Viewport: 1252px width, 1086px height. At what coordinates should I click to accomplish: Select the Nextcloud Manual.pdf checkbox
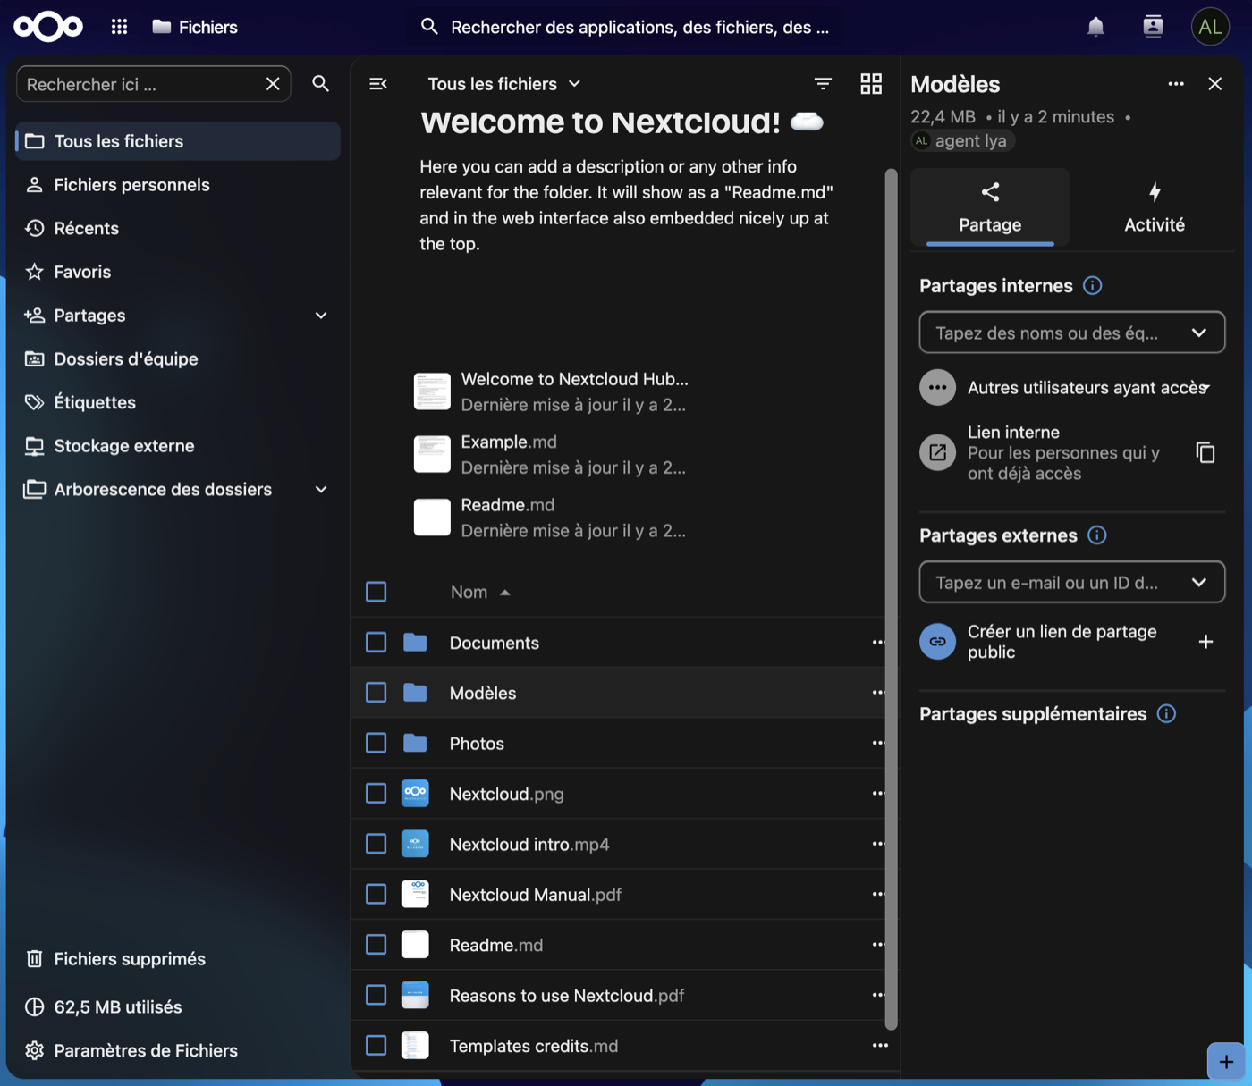click(x=376, y=895)
